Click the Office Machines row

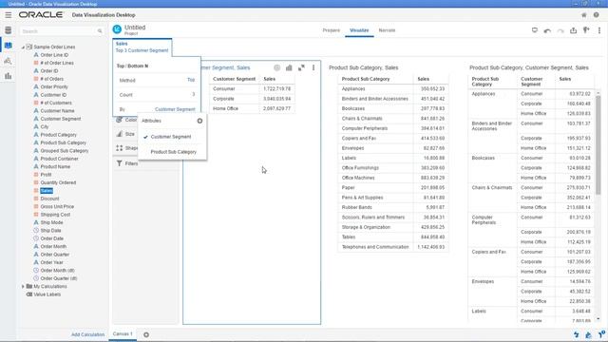point(392,178)
